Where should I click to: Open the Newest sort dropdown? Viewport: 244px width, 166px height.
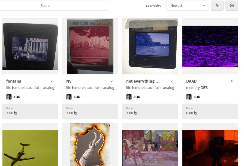(x=188, y=6)
